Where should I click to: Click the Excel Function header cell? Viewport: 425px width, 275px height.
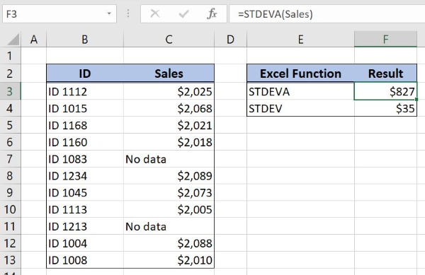coord(300,74)
